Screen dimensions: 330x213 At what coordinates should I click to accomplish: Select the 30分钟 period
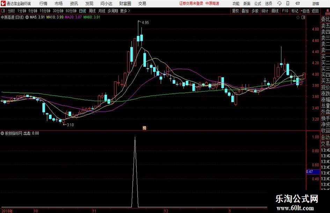58,11
